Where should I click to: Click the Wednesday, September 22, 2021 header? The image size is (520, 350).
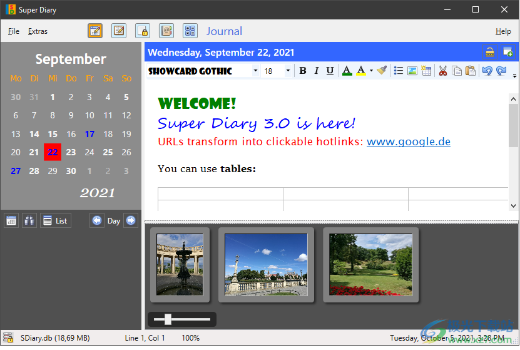click(x=221, y=53)
